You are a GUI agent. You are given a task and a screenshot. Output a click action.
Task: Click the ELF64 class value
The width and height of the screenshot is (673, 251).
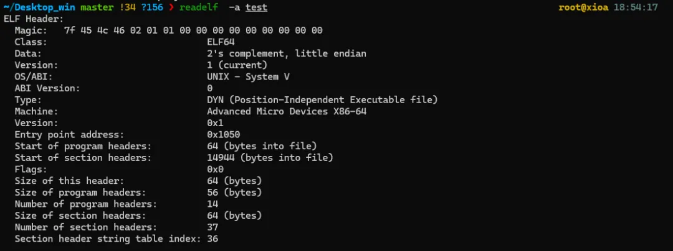pyautogui.click(x=221, y=42)
